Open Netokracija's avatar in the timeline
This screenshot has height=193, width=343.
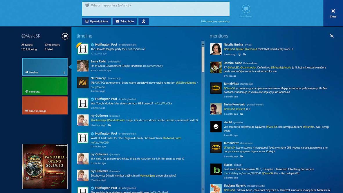[83, 82]
